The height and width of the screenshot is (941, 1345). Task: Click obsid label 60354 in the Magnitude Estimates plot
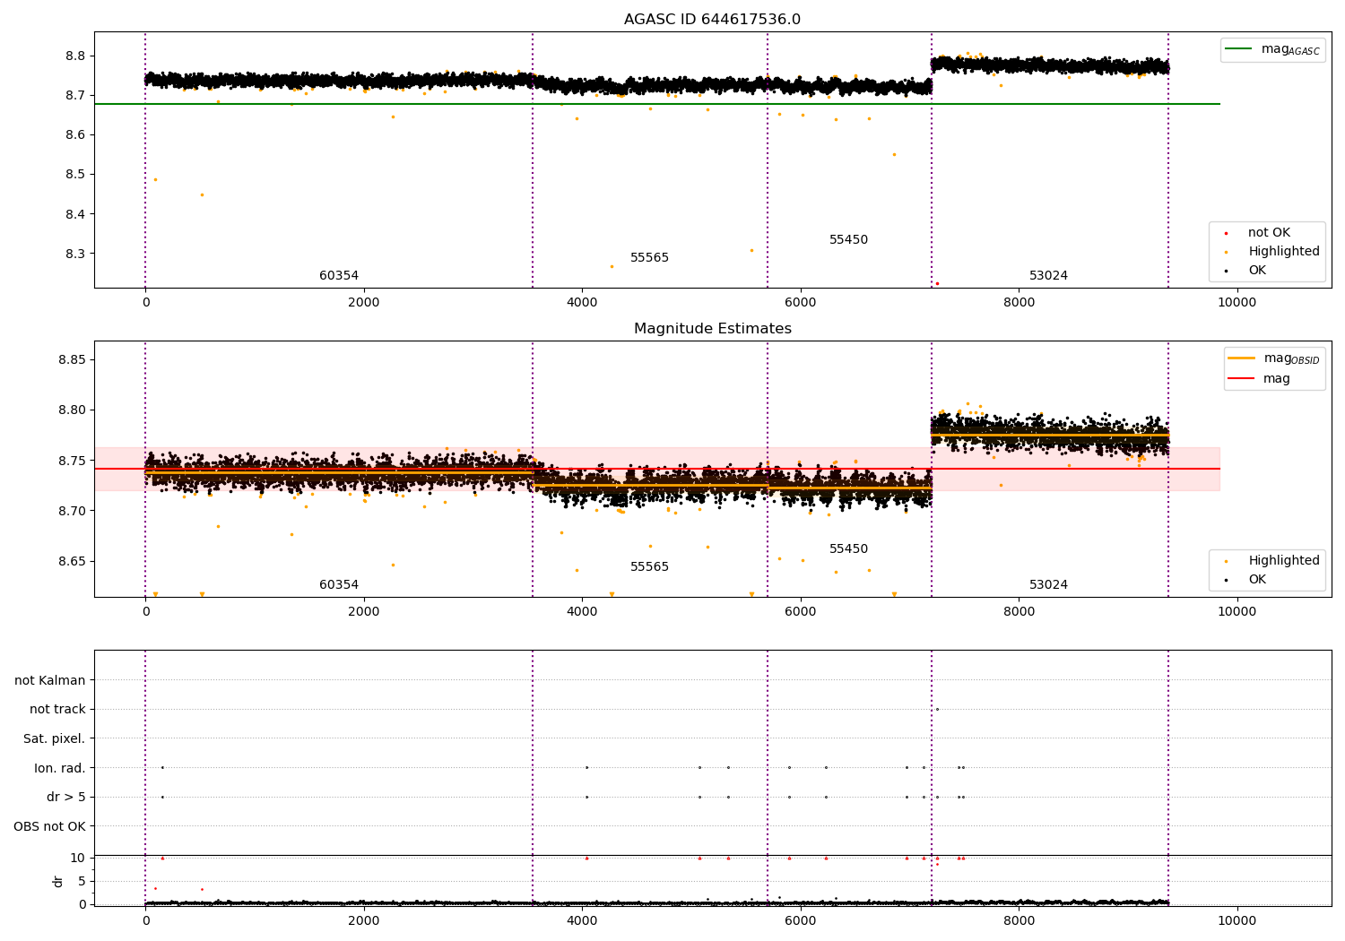point(339,585)
